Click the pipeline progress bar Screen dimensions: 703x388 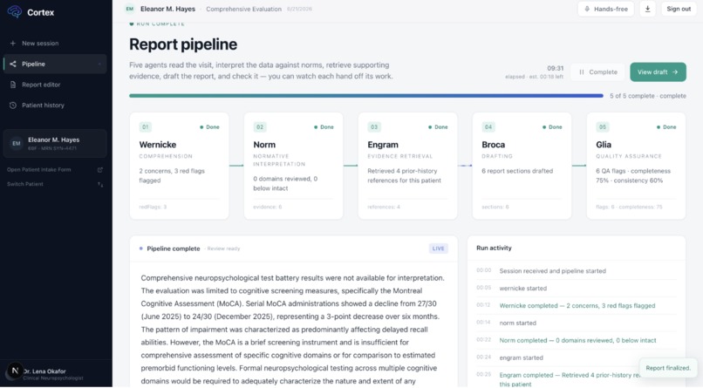tap(365, 96)
